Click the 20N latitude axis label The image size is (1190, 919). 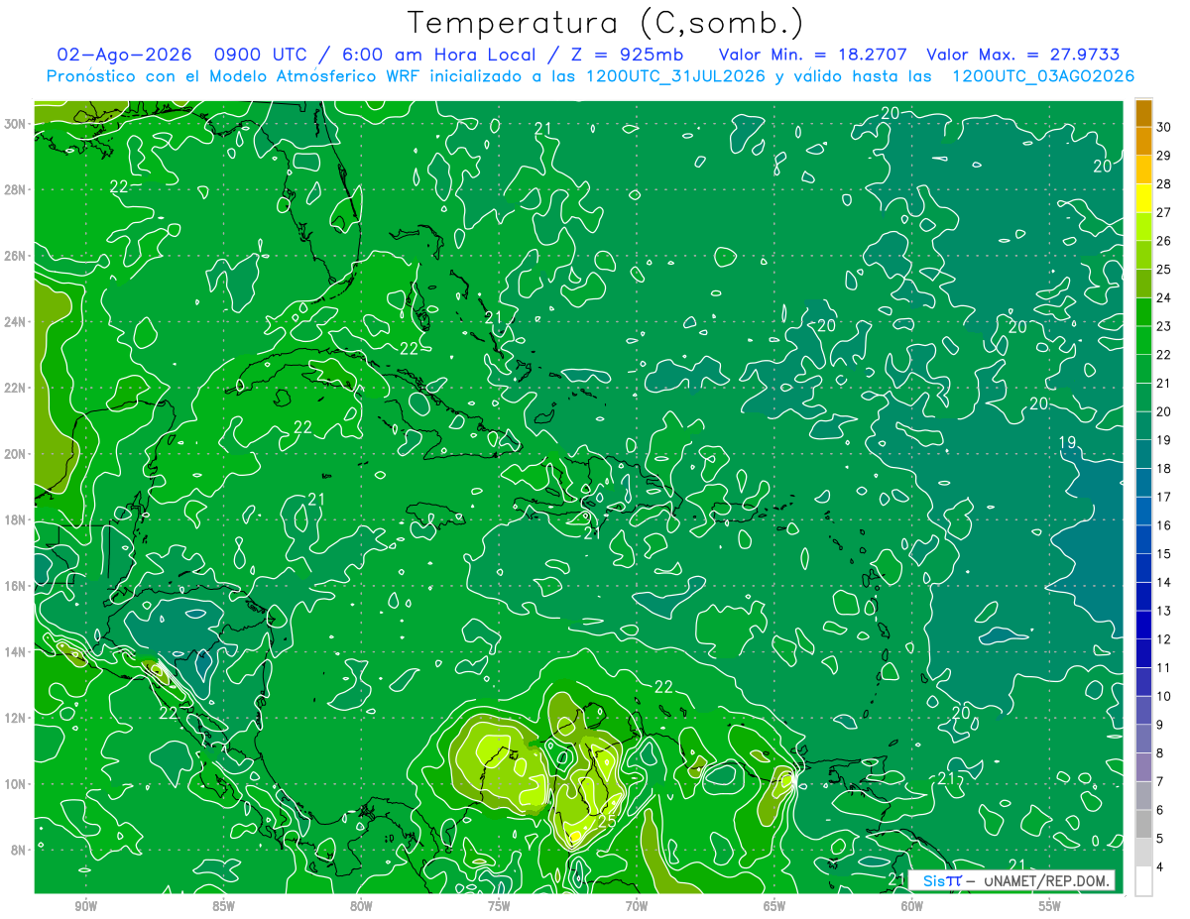tap(17, 454)
